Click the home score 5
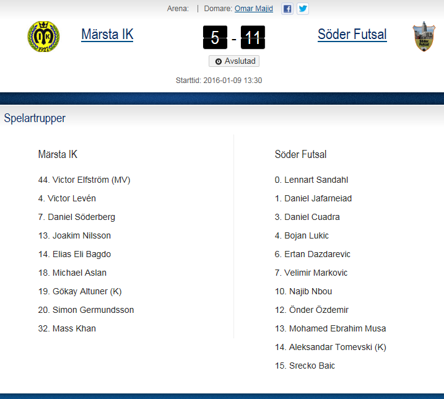This screenshot has height=399, width=444. pyautogui.click(x=215, y=38)
